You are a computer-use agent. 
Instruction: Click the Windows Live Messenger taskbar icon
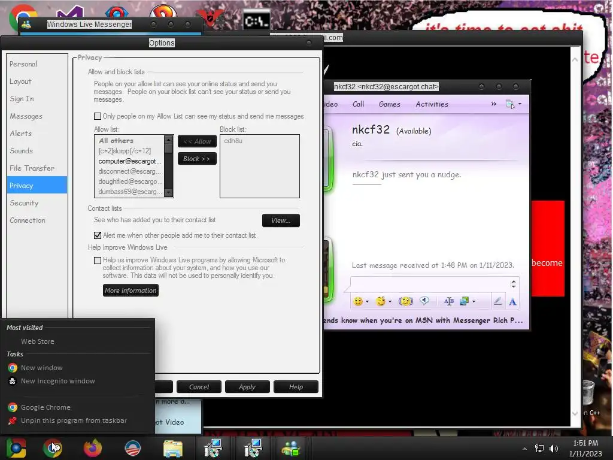pos(290,448)
